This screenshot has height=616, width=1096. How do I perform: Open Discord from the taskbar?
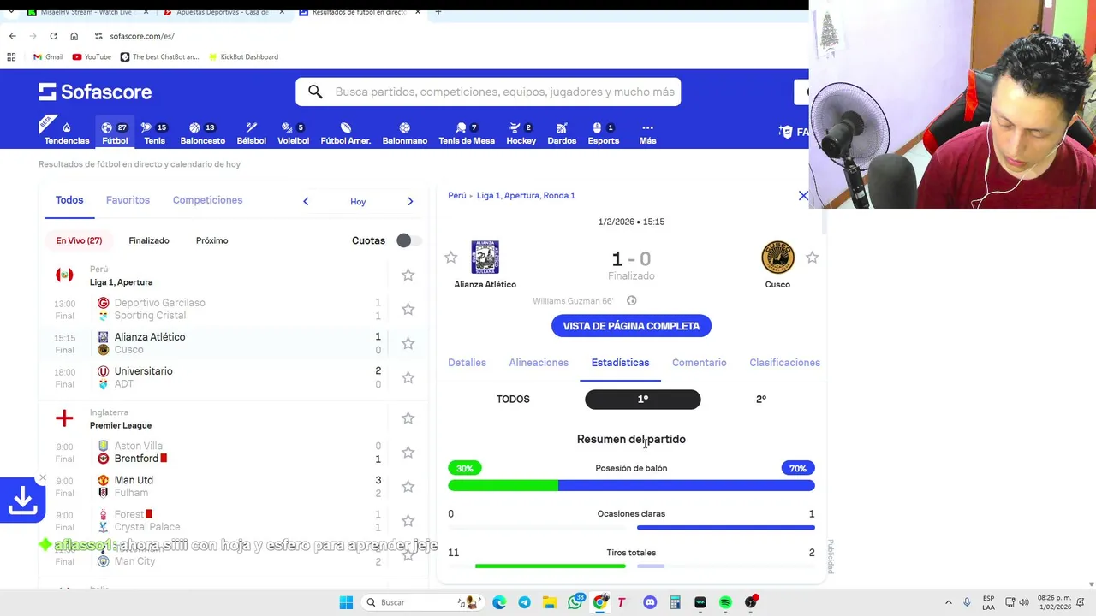(650, 602)
